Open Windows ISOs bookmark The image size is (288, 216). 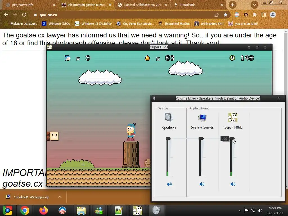pyautogui.click(x=56, y=24)
